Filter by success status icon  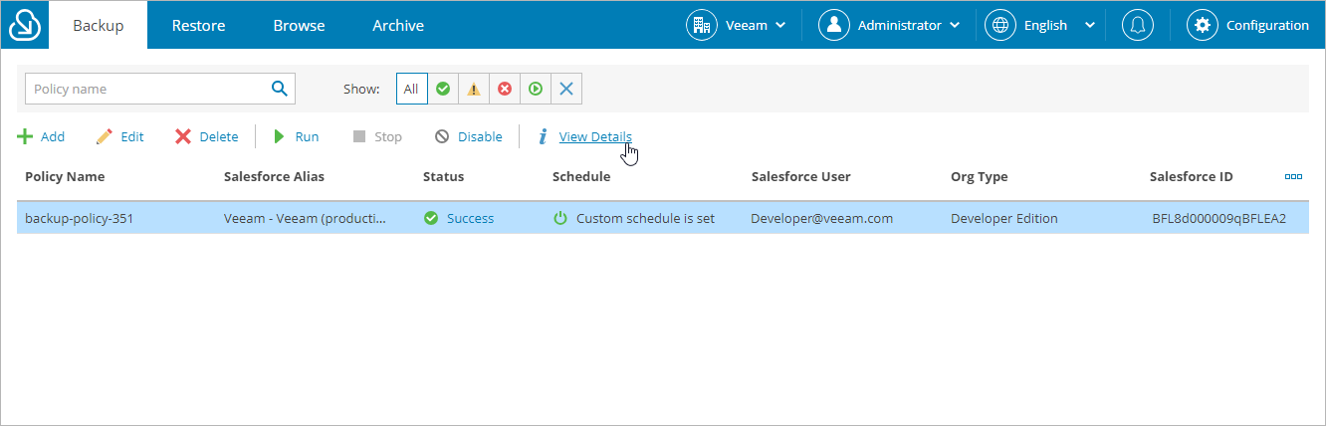point(443,89)
